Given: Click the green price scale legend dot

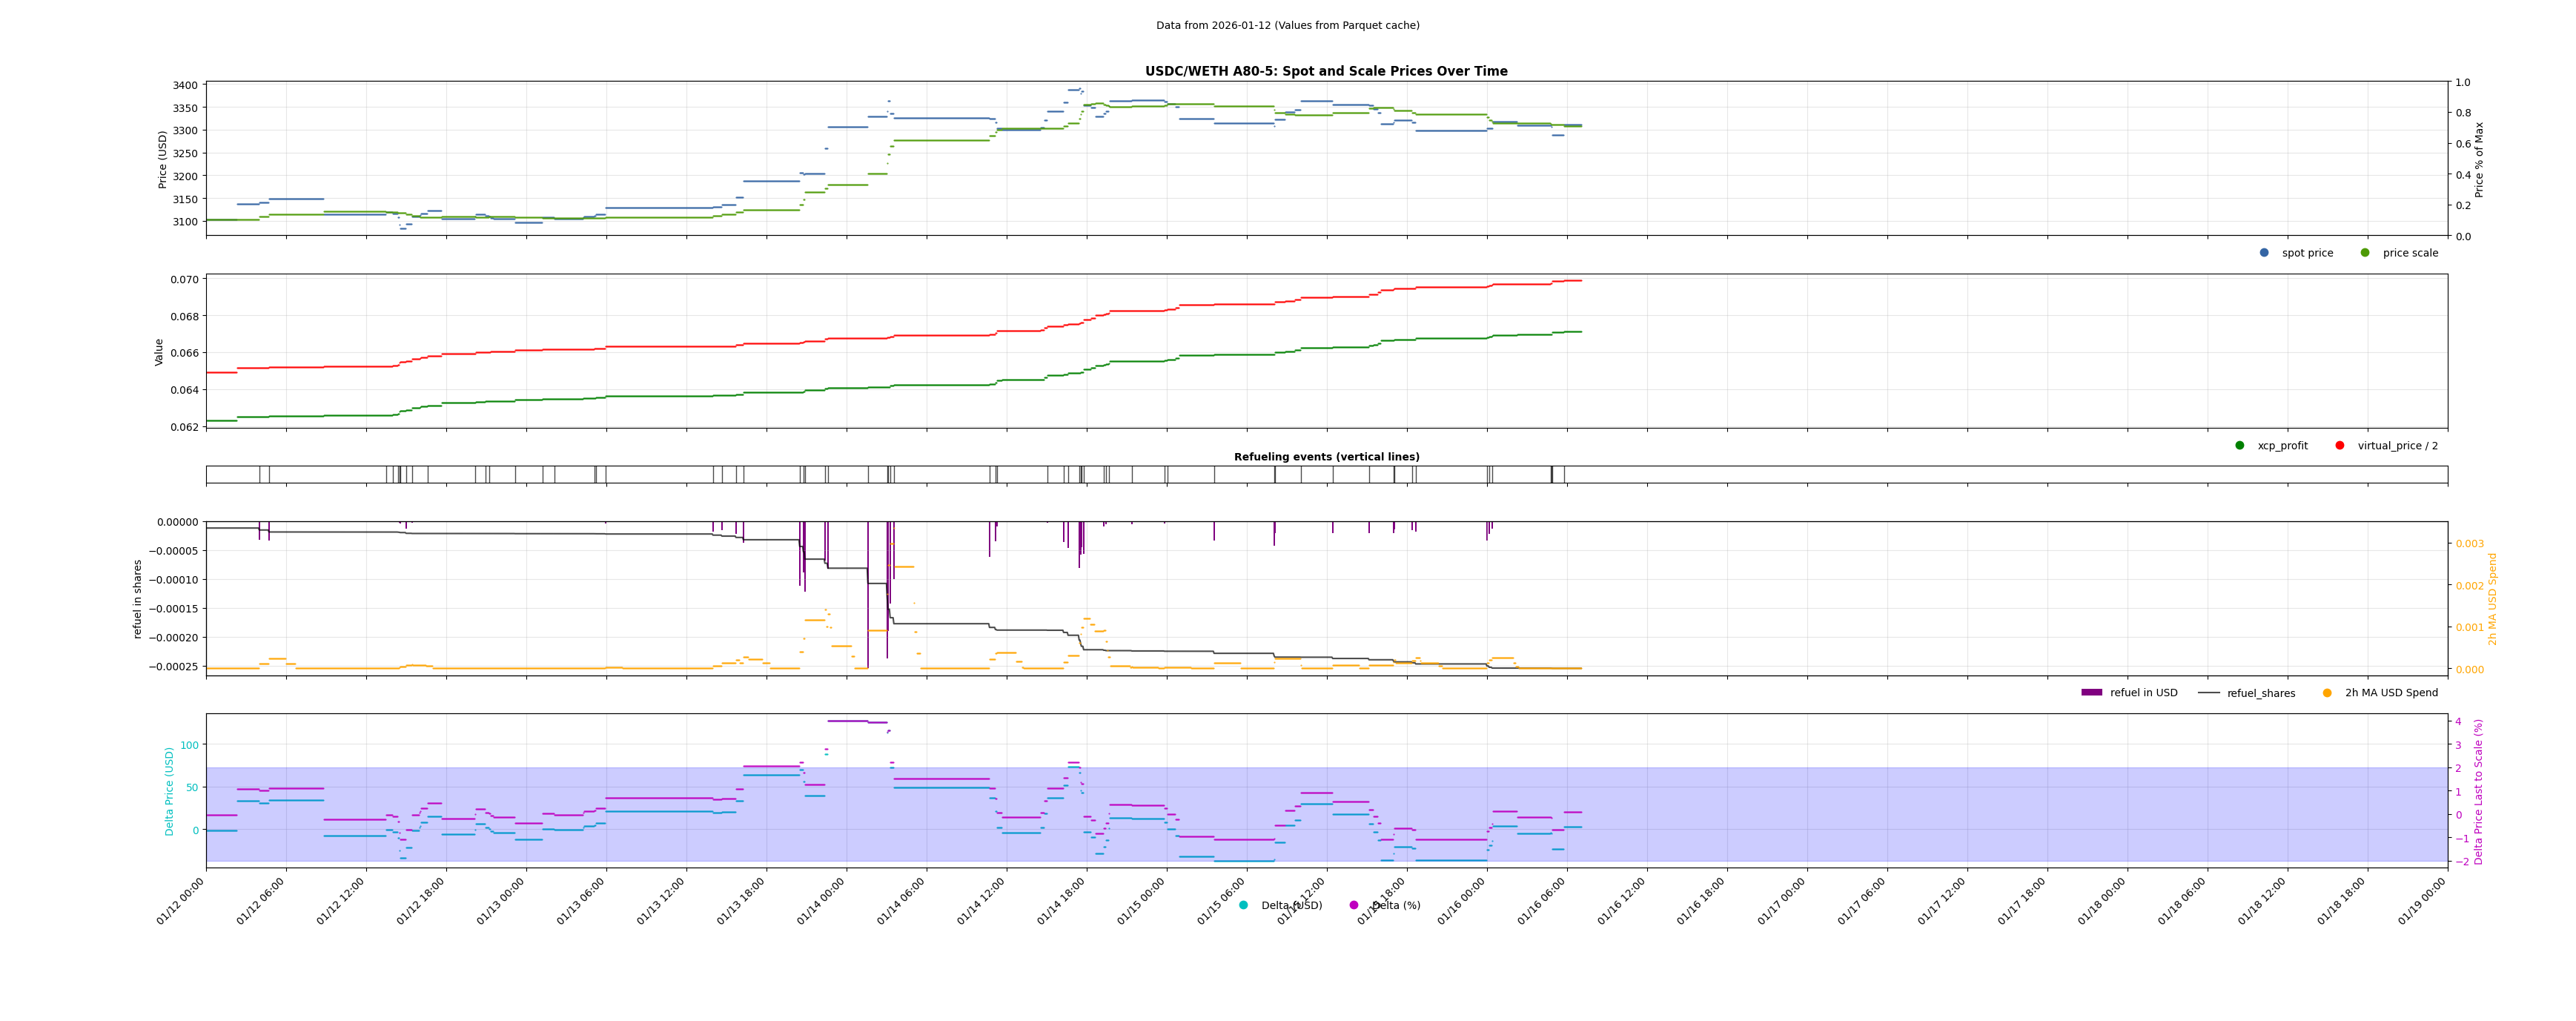Looking at the screenshot, I should click(2365, 253).
